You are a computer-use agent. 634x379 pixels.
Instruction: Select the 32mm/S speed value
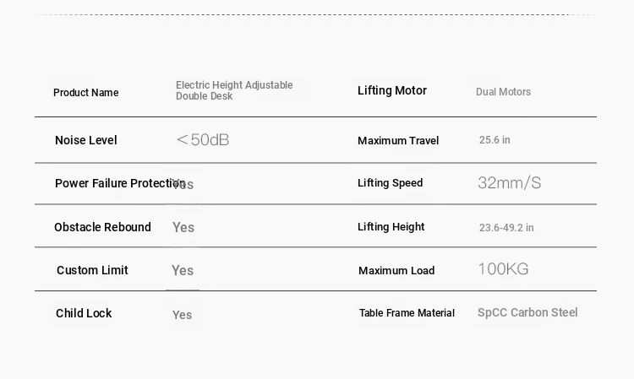(509, 183)
